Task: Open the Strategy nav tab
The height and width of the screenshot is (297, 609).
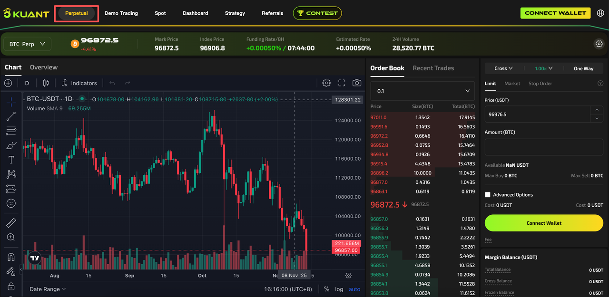Action: click(235, 13)
